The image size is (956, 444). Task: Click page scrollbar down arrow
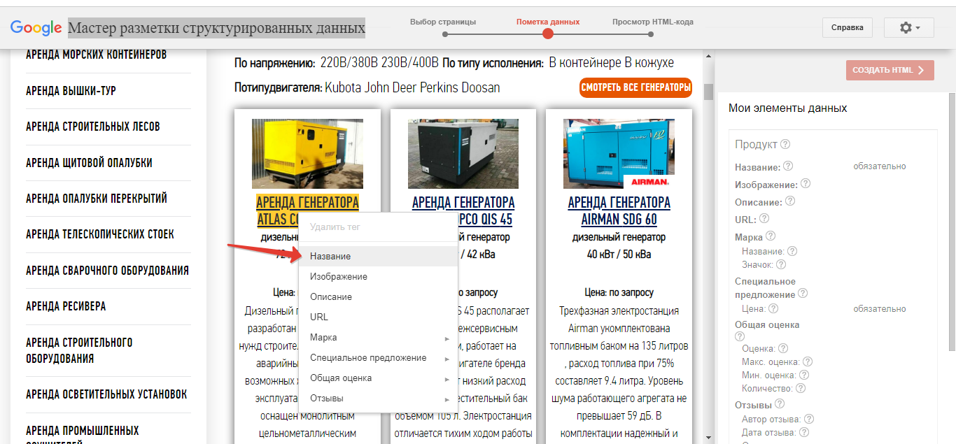(x=708, y=438)
